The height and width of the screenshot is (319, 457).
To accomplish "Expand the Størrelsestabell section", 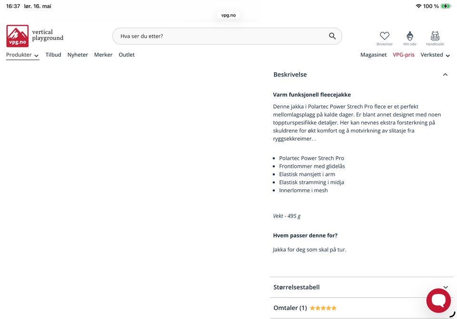I will [361, 287].
